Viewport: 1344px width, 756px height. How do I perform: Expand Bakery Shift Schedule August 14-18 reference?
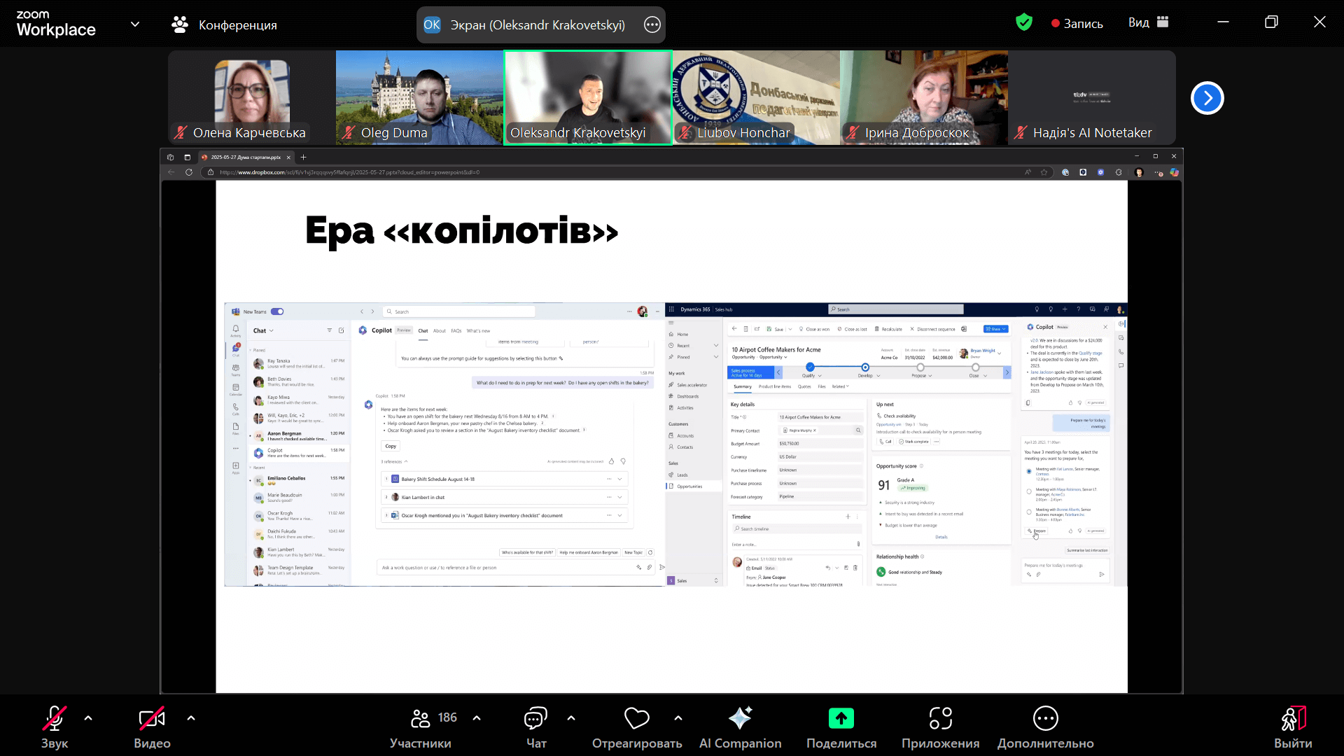(x=619, y=479)
